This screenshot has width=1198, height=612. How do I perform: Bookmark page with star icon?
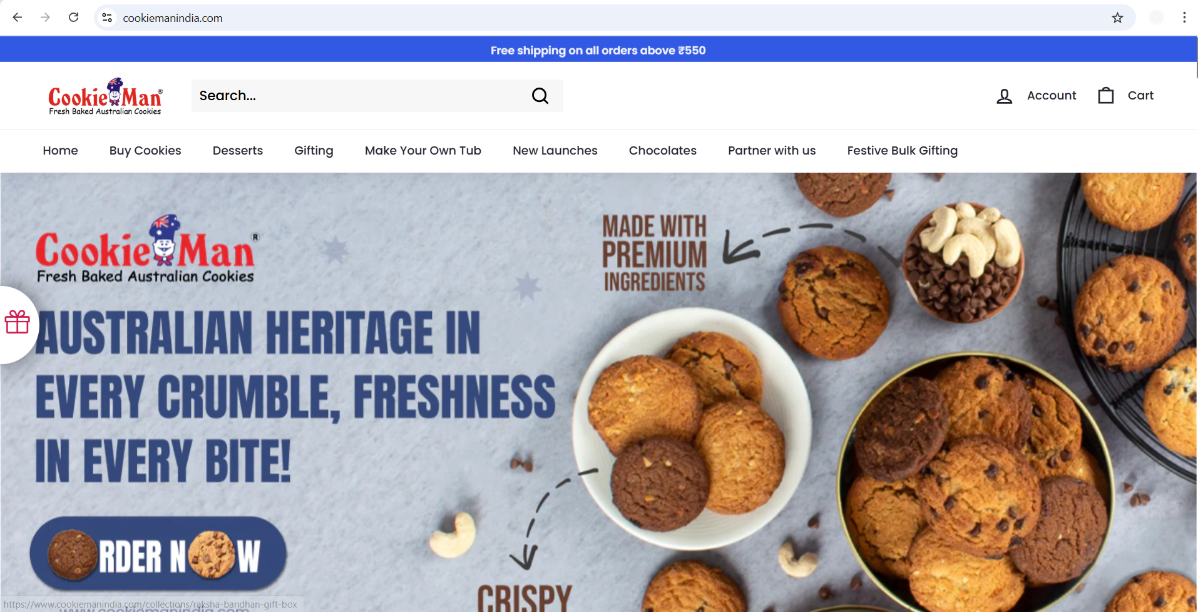[x=1117, y=18]
